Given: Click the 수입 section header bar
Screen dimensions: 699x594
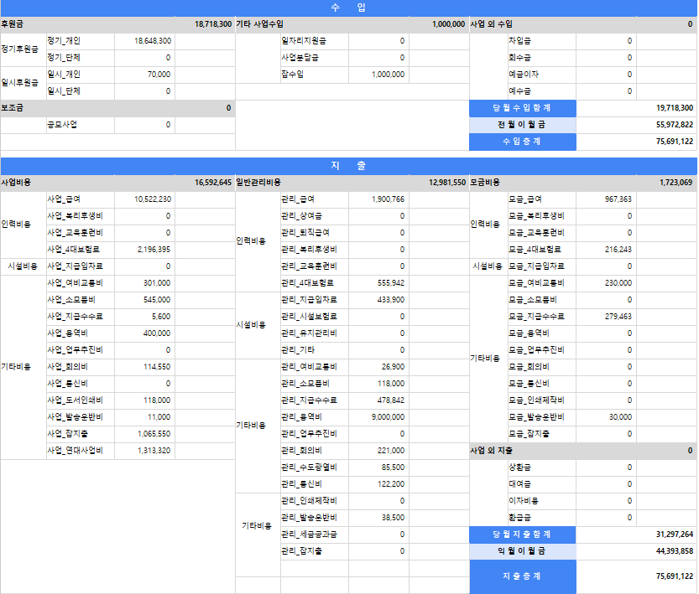Looking at the screenshot, I should pyautogui.click(x=348, y=8).
